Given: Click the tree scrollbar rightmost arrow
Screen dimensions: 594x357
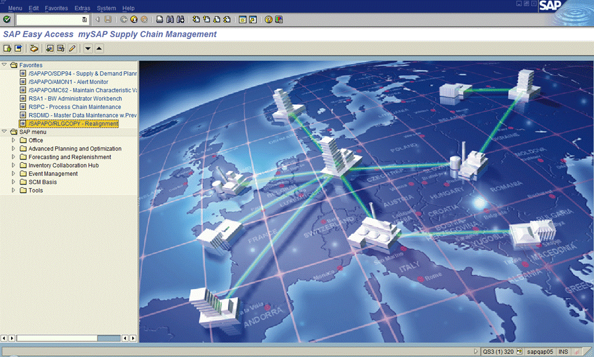Looking at the screenshot, I should click(x=133, y=338).
